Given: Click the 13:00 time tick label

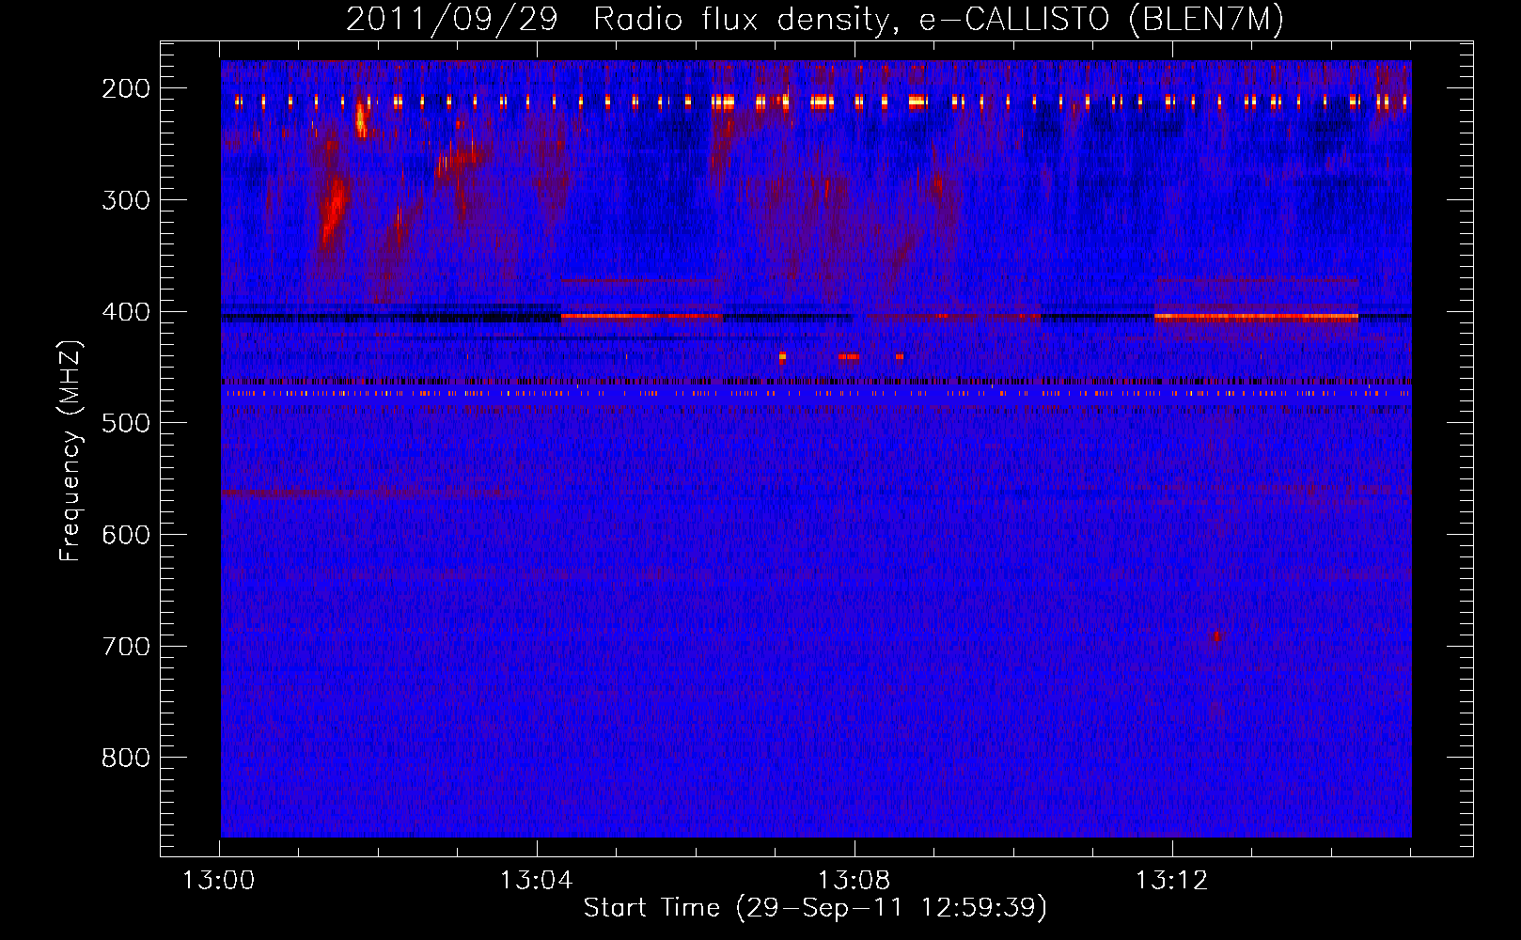Looking at the screenshot, I should [218, 881].
